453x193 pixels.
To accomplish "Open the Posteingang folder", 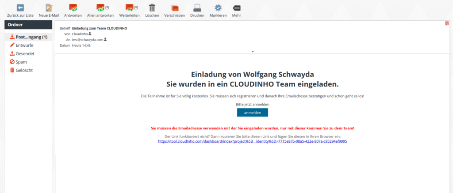I will (28, 37).
